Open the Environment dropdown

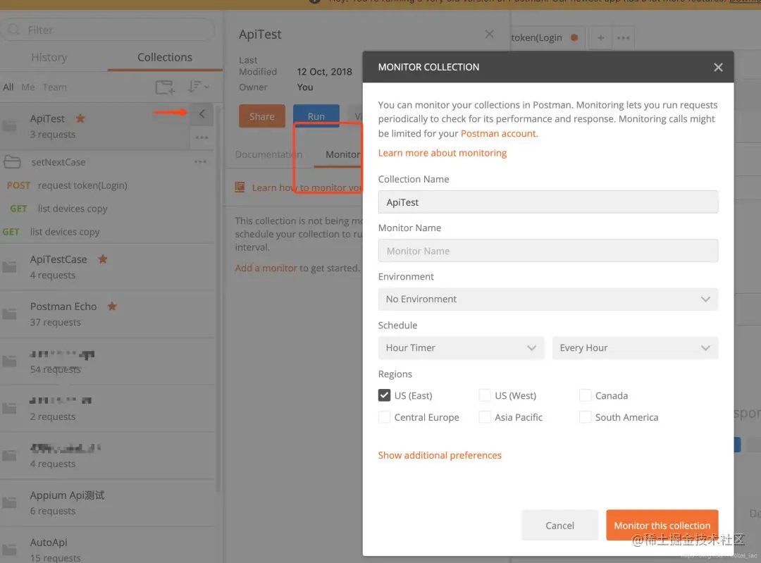point(548,299)
